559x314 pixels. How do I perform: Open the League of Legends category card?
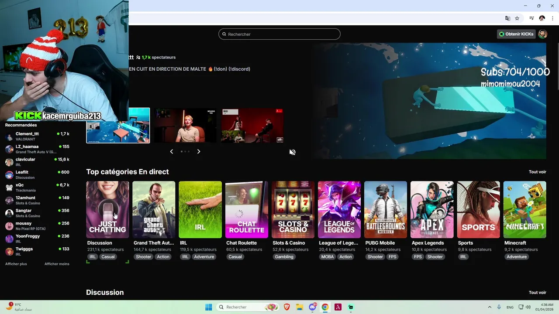pos(339,210)
